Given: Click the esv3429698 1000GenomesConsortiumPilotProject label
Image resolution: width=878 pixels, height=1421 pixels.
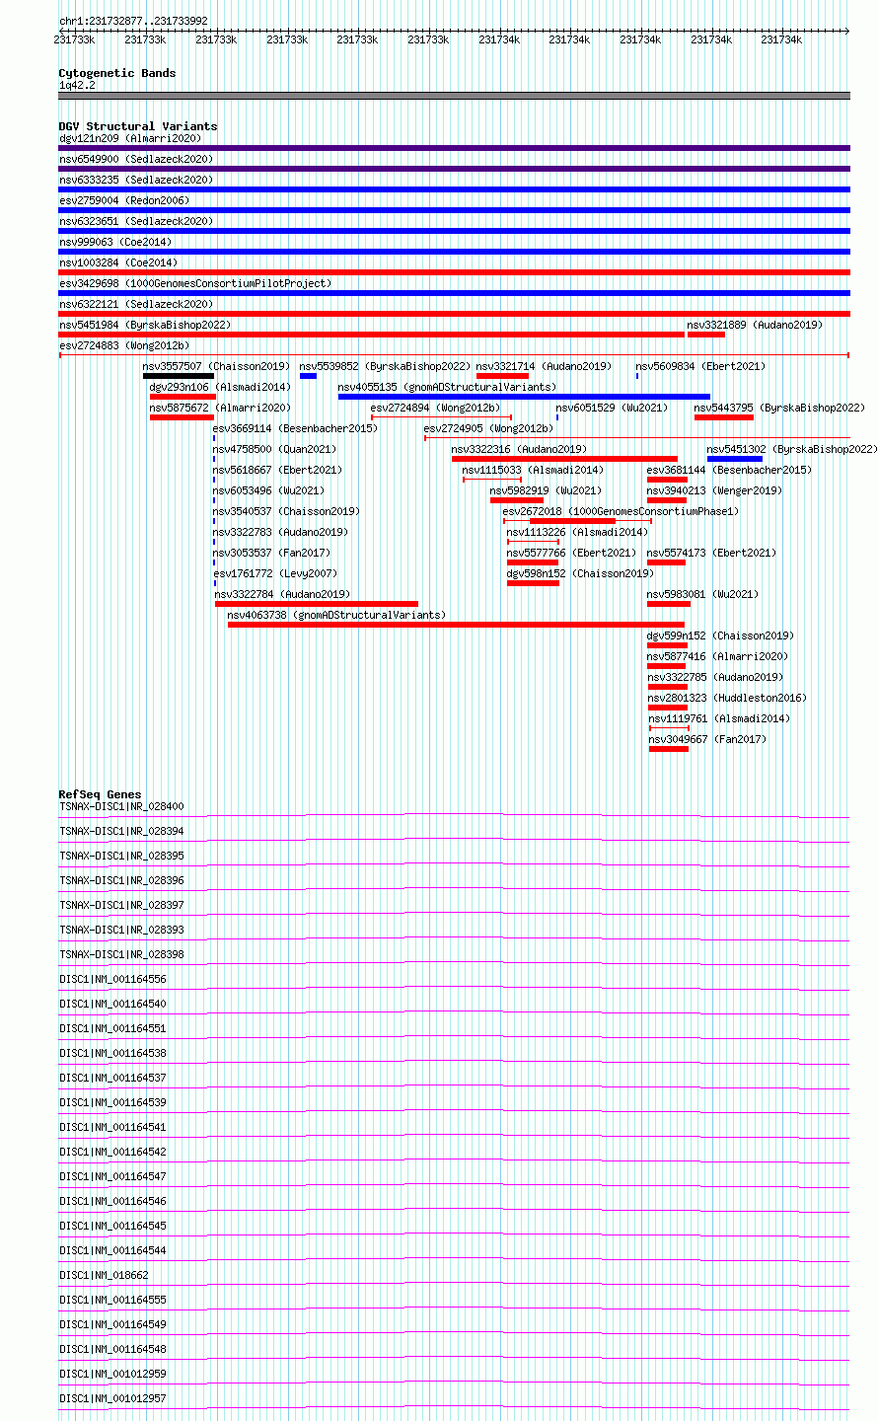Looking at the screenshot, I should (195, 283).
